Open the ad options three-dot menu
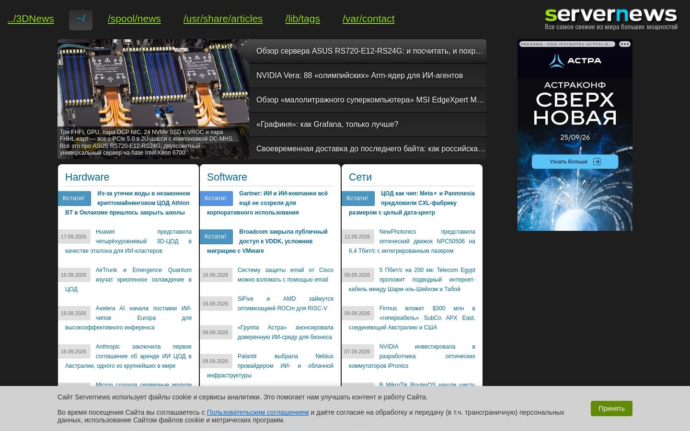 click(x=624, y=44)
